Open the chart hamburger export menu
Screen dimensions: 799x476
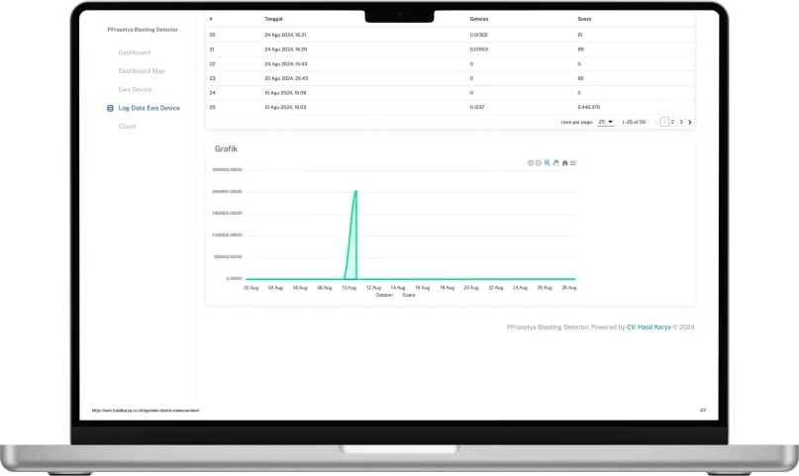point(573,162)
